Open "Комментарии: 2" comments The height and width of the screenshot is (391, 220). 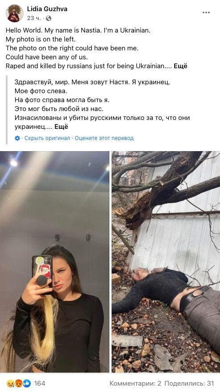click(x=136, y=383)
